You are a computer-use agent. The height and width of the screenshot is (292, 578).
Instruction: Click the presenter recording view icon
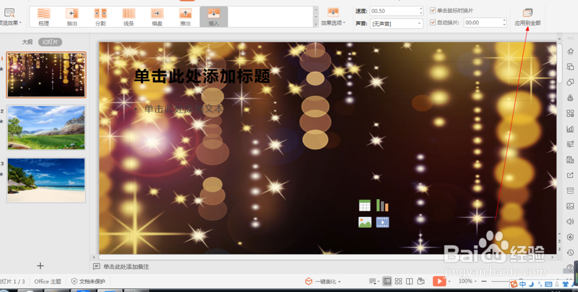[421, 282]
